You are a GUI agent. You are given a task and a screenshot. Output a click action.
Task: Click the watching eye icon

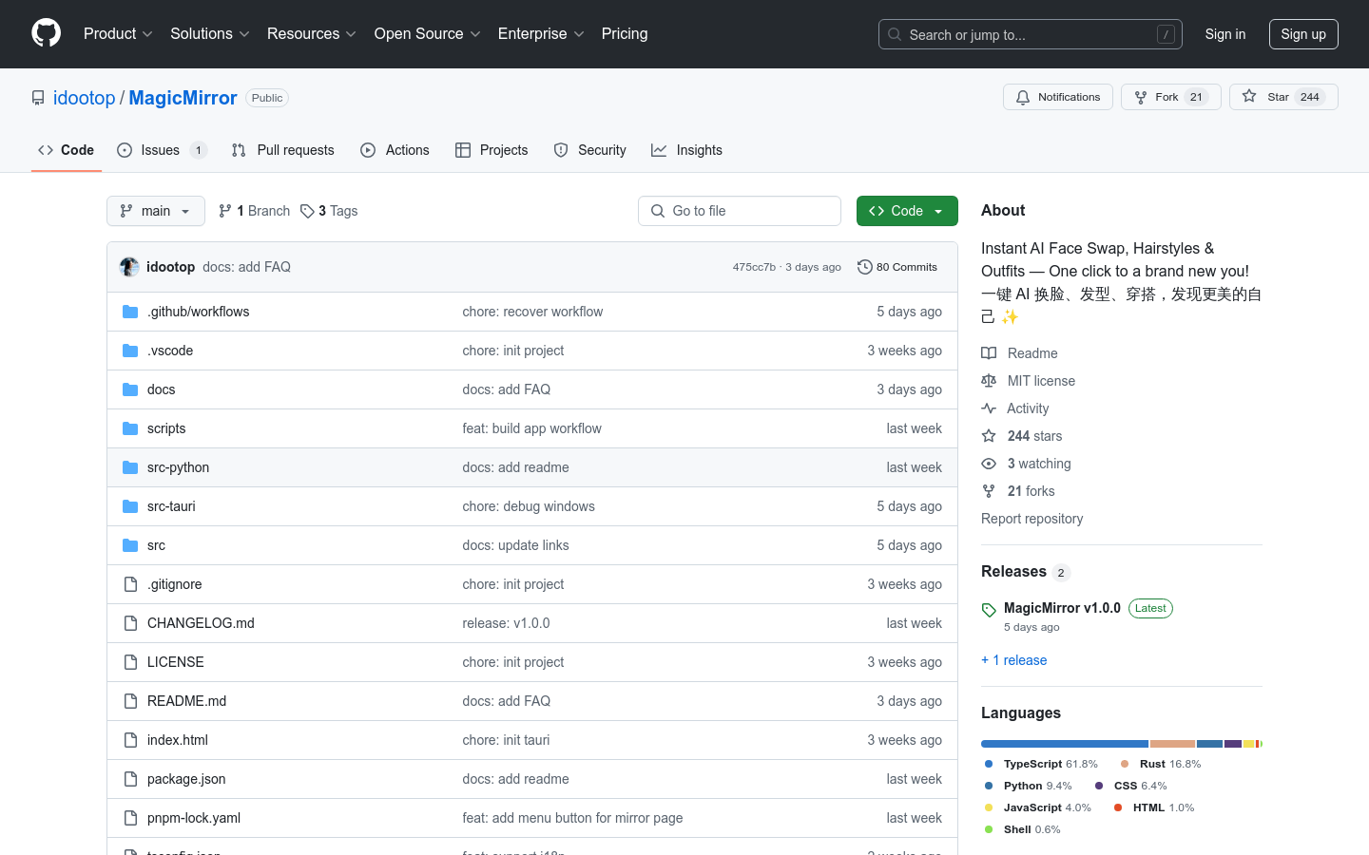[989, 464]
